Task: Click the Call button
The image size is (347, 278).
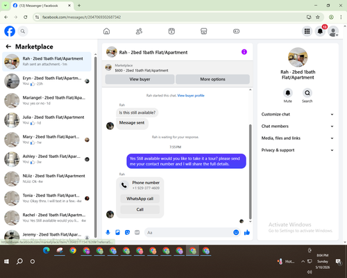Action: click(x=140, y=209)
